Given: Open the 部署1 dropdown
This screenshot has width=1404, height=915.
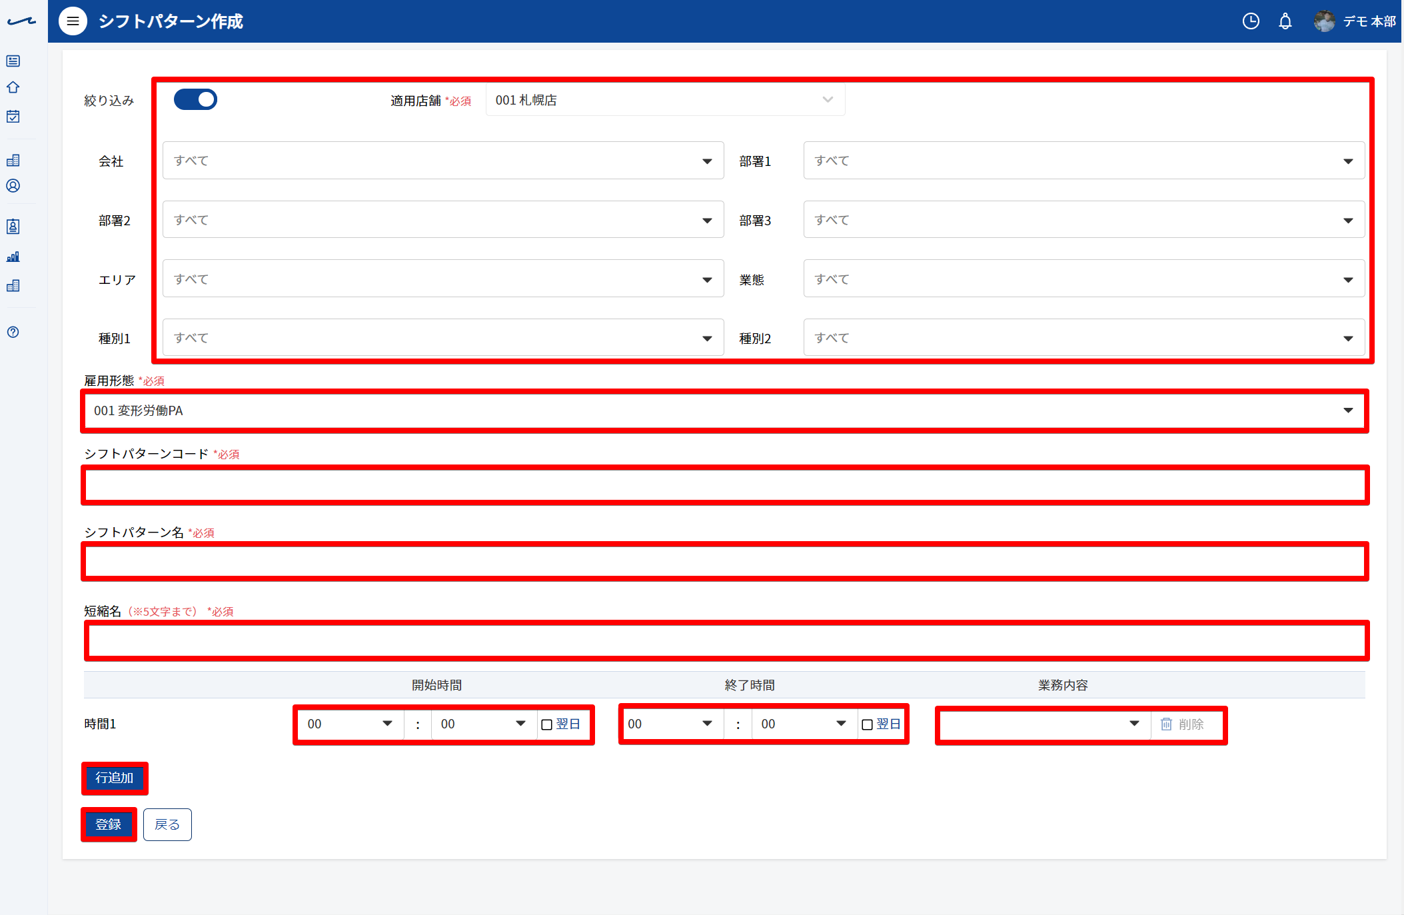Looking at the screenshot, I should click(1083, 161).
